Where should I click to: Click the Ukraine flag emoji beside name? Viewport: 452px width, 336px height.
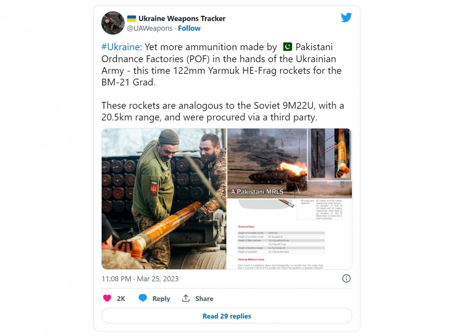coord(132,18)
